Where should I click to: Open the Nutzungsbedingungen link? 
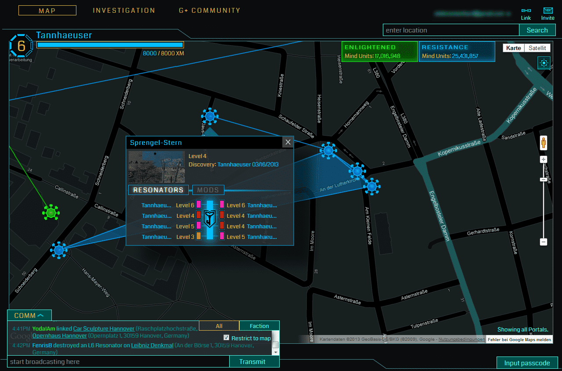[x=461, y=339]
